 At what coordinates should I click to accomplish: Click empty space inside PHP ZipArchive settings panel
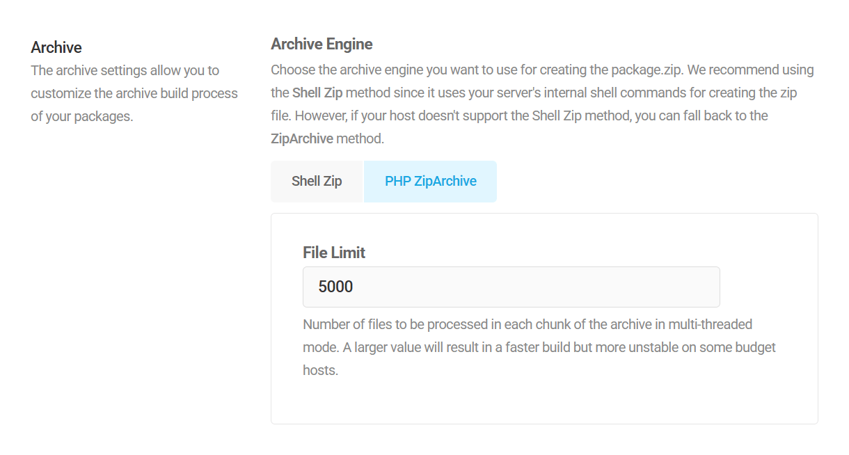point(557,400)
